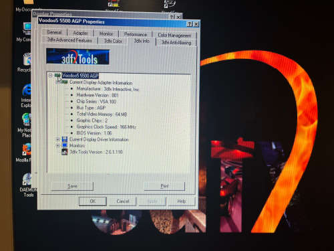The image size is (334, 251).
Task: Click the 3dfx Tools Version icon
Action: 65,152
